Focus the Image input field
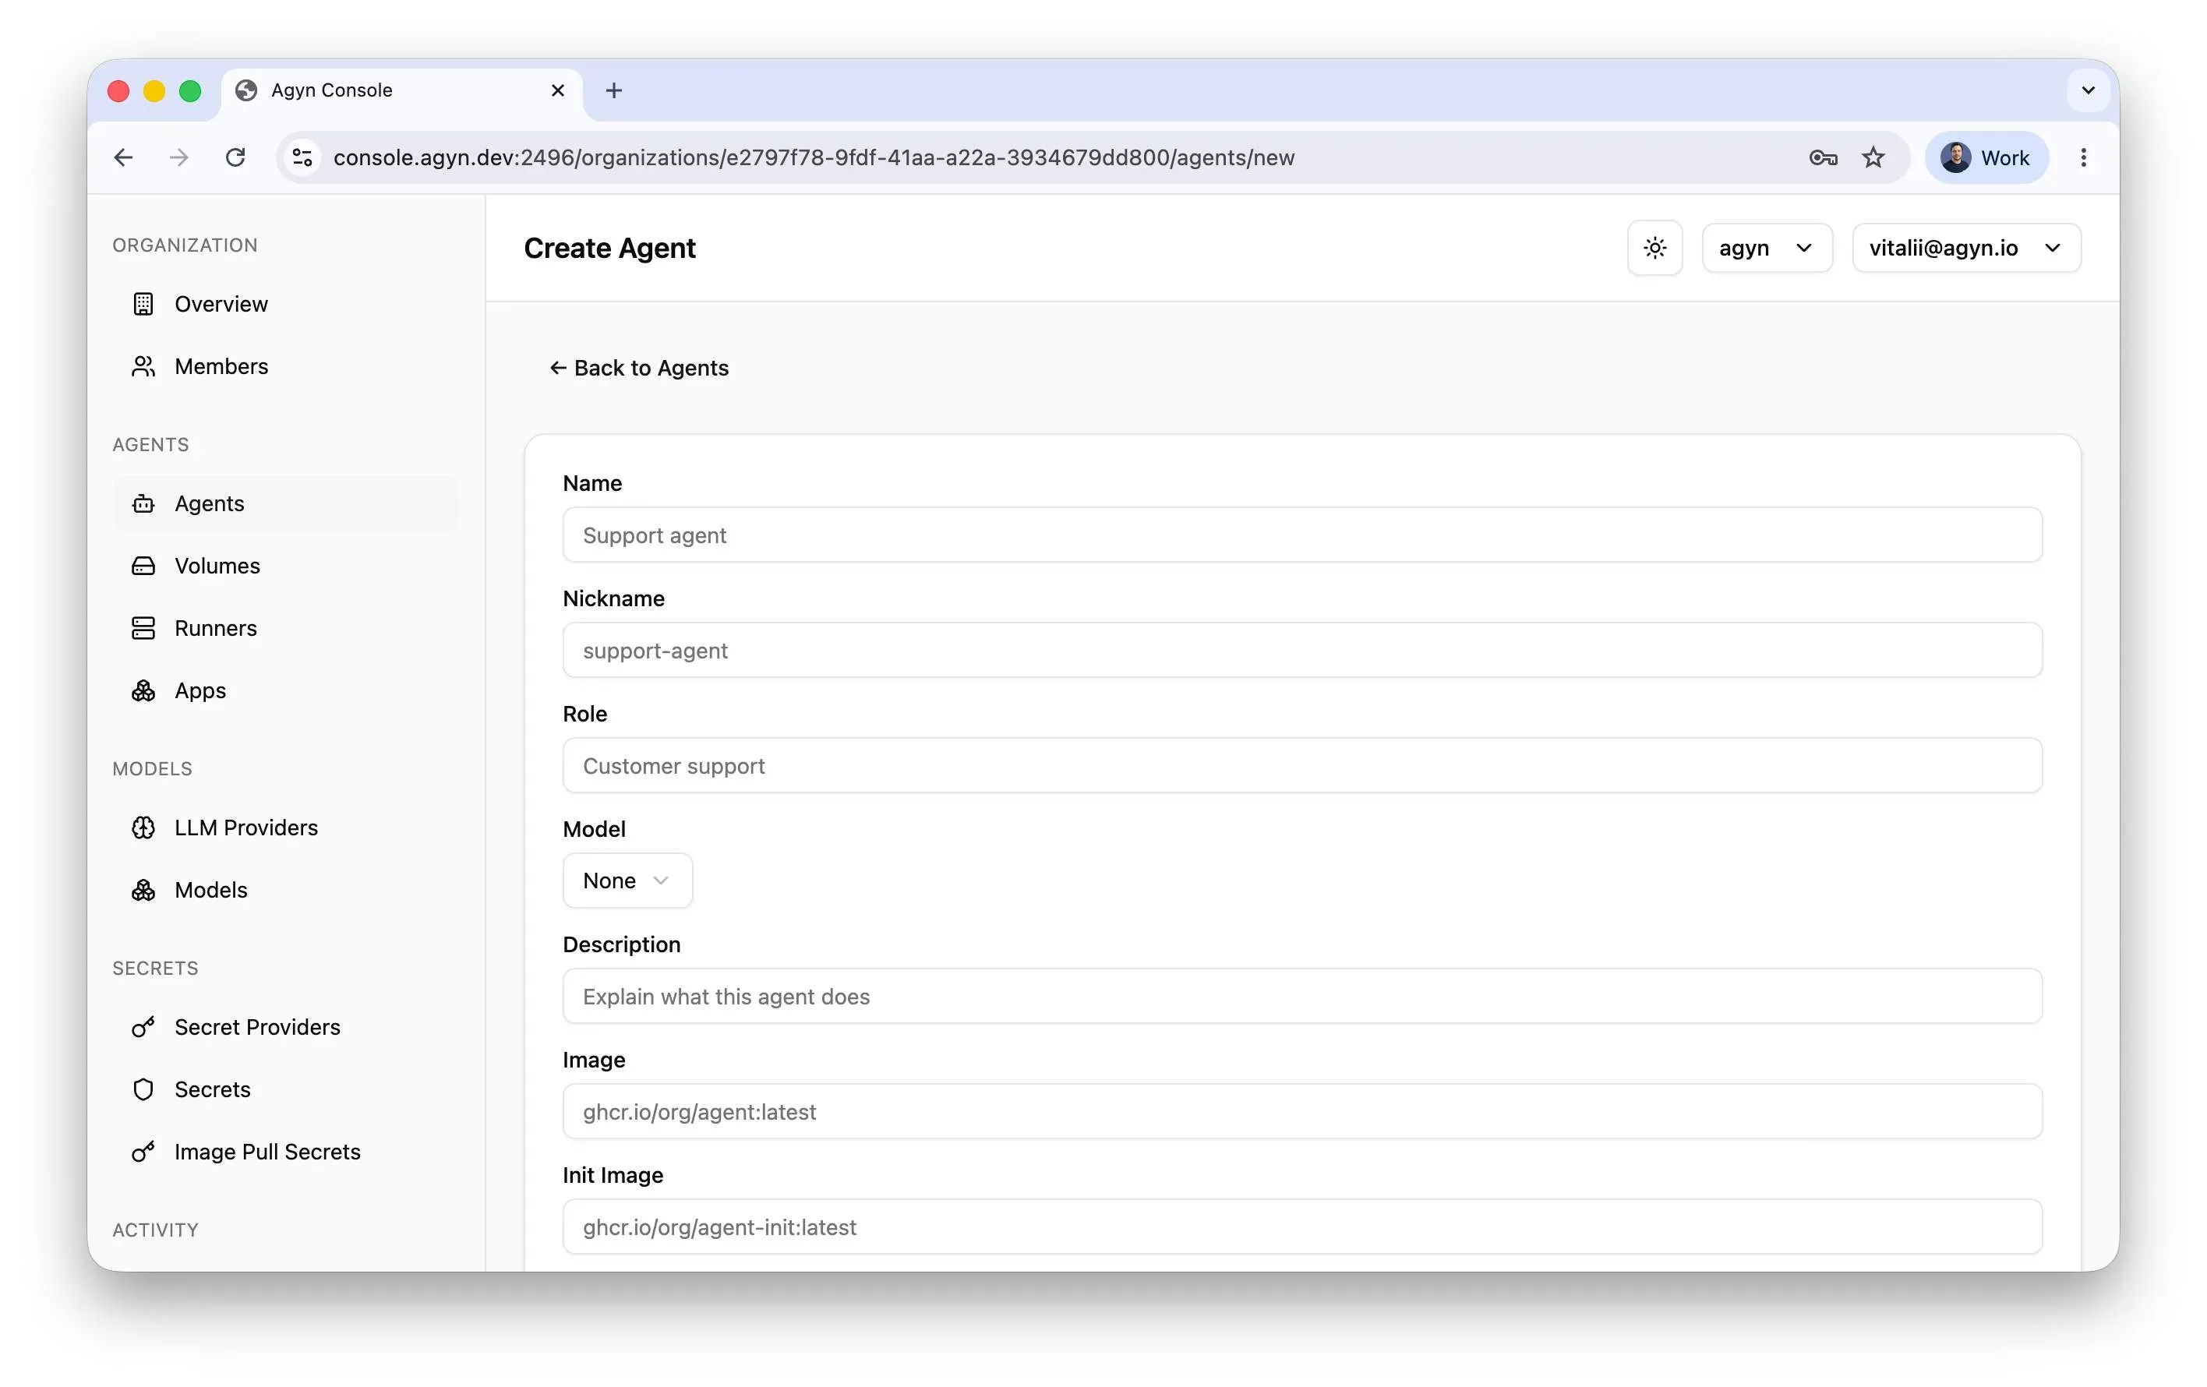 tap(1301, 1112)
